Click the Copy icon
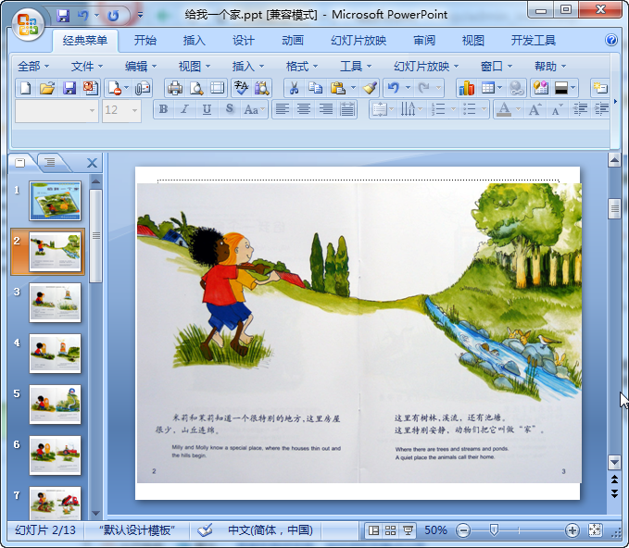Screen dimensions: 629x548 (x=316, y=88)
